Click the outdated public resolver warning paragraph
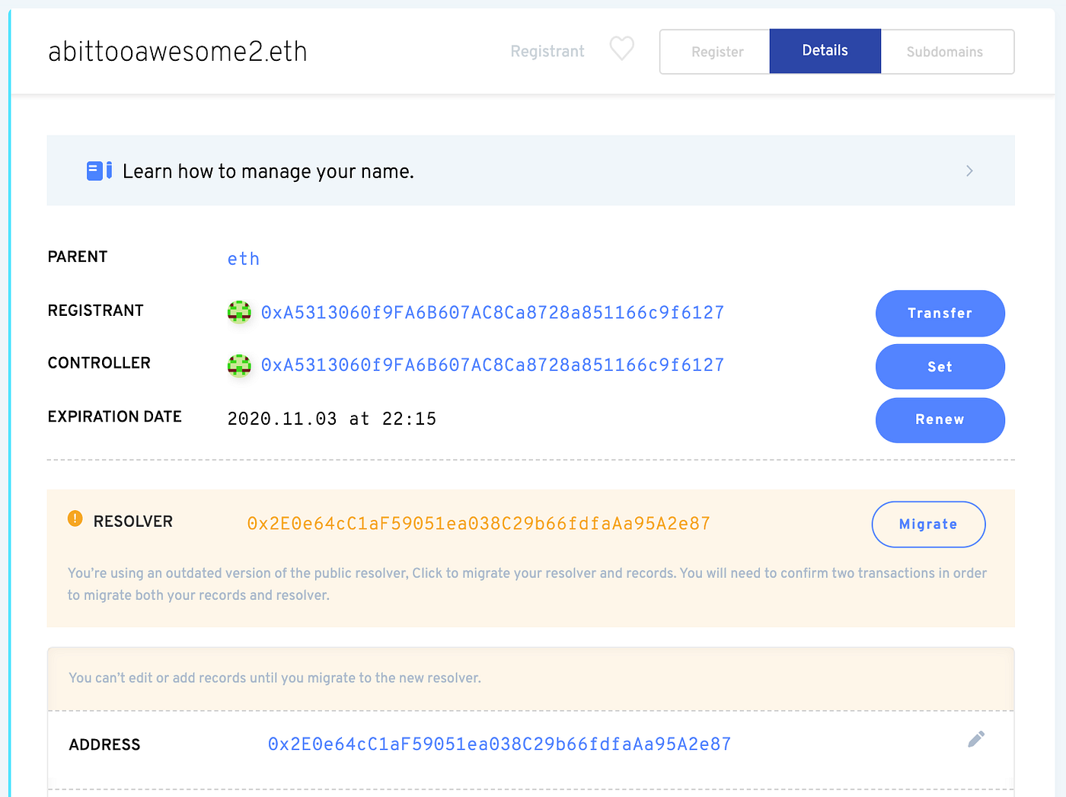Screen dimensions: 1066x797 click(527, 584)
